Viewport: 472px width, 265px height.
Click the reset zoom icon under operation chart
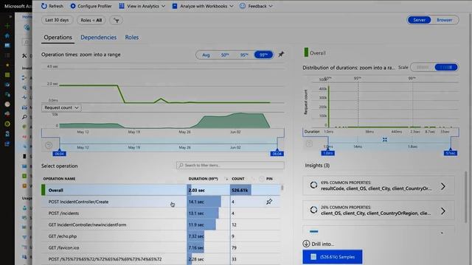pos(49,146)
